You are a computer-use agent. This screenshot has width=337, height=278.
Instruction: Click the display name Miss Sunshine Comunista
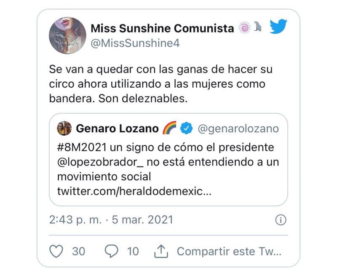coord(162,28)
